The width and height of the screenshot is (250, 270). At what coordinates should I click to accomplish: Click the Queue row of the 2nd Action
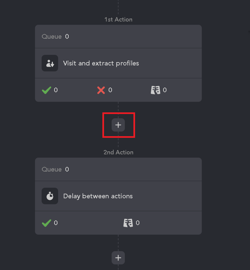(118, 169)
